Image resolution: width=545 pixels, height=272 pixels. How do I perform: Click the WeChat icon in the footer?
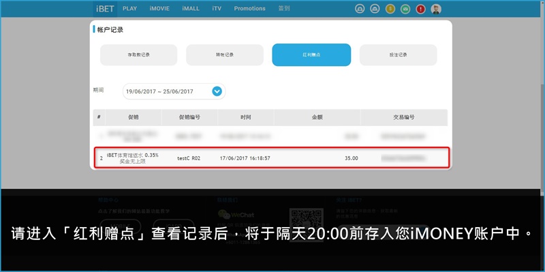tap(224, 215)
